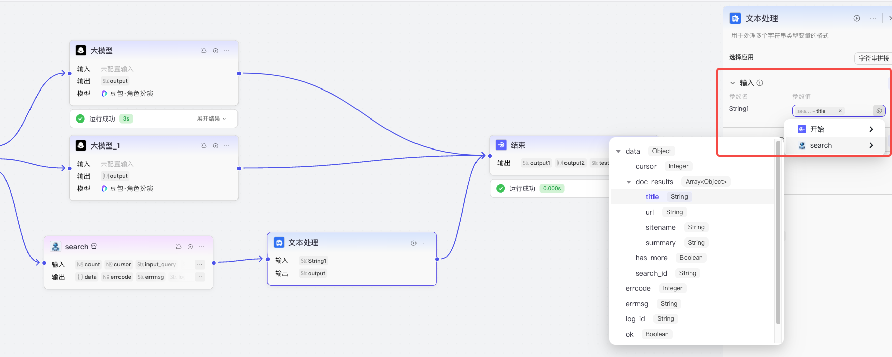The height and width of the screenshot is (357, 892).
Task: Open the more options of the search node
Action: (201, 247)
